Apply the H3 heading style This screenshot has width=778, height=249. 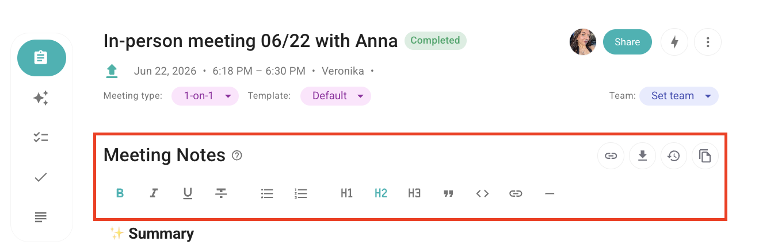tap(414, 193)
